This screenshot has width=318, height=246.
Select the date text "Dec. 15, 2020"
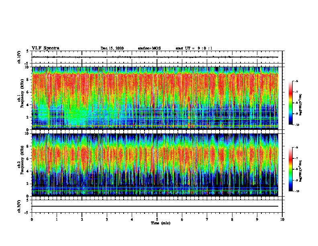pyautogui.click(x=112, y=48)
